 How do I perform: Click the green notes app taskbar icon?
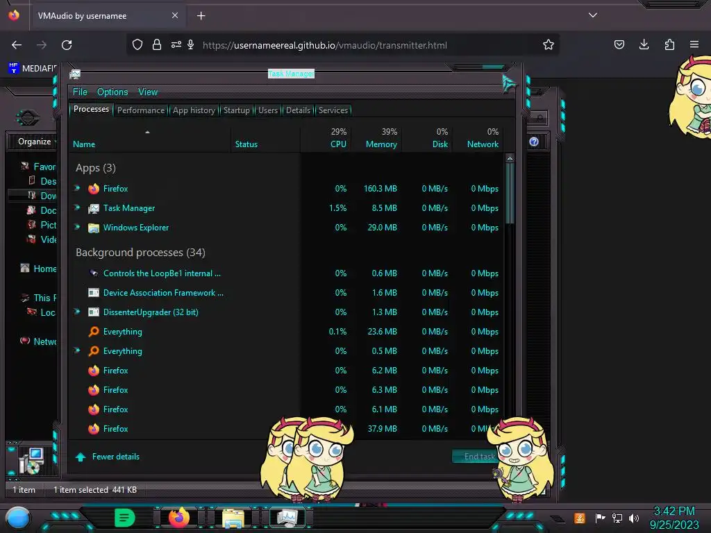click(125, 517)
